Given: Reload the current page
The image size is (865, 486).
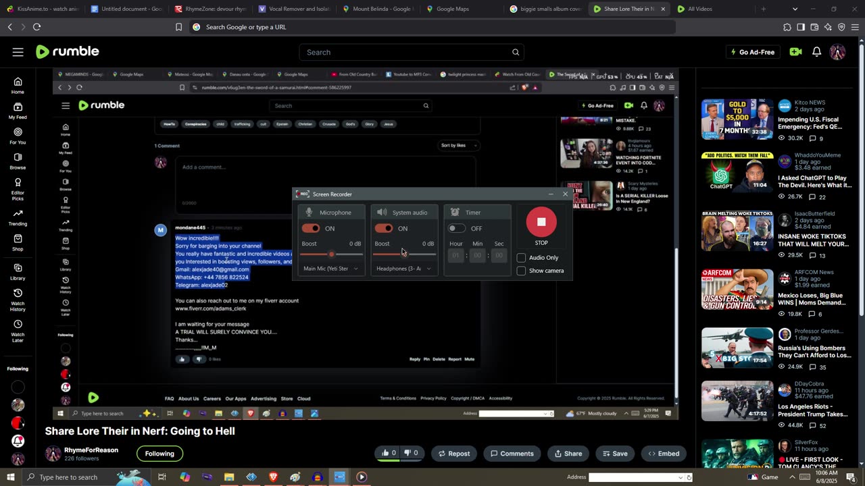Looking at the screenshot, I should tap(36, 27).
